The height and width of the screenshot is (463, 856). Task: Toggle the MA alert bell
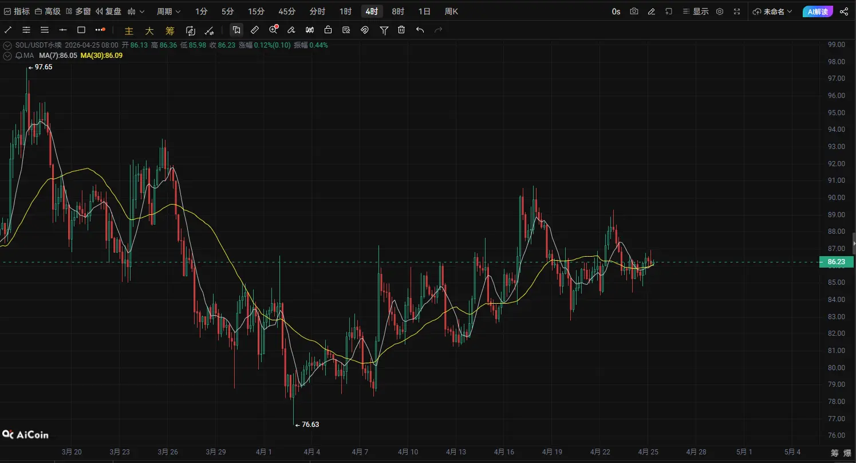click(19, 56)
